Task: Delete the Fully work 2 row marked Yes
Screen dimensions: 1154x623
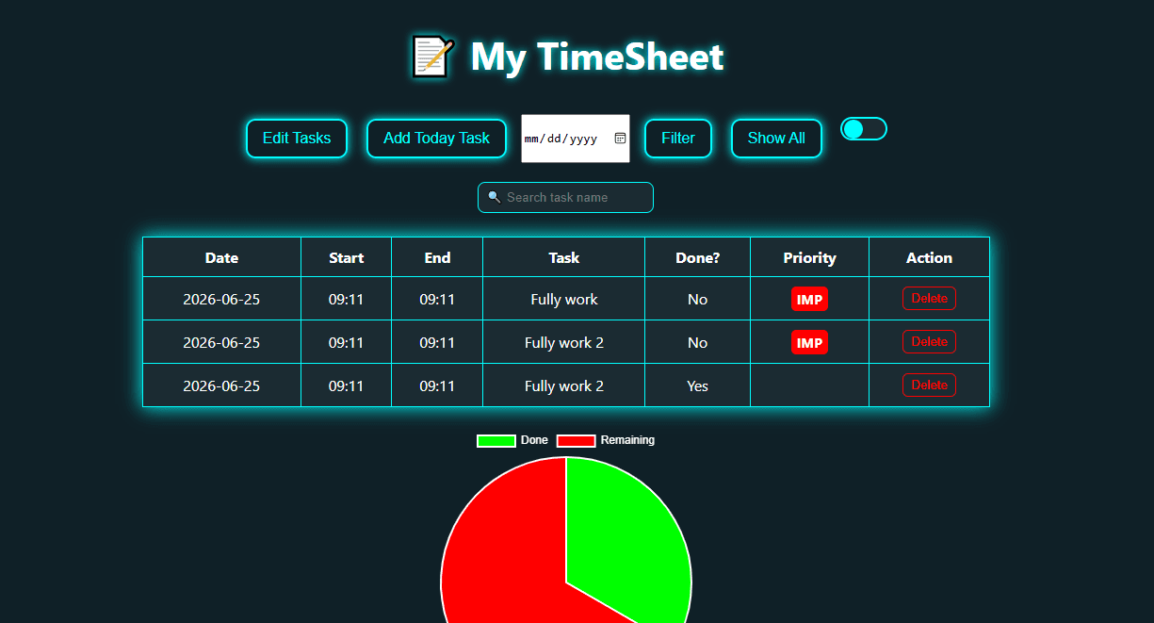Action: 929,385
